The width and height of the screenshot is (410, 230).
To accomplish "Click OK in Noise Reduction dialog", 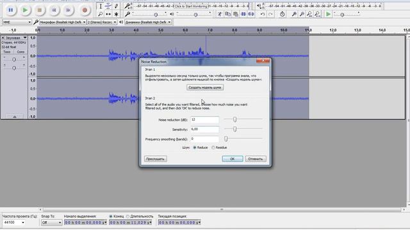I will coord(233,159).
